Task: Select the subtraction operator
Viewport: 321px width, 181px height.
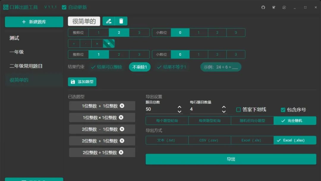Action: coord(85,44)
